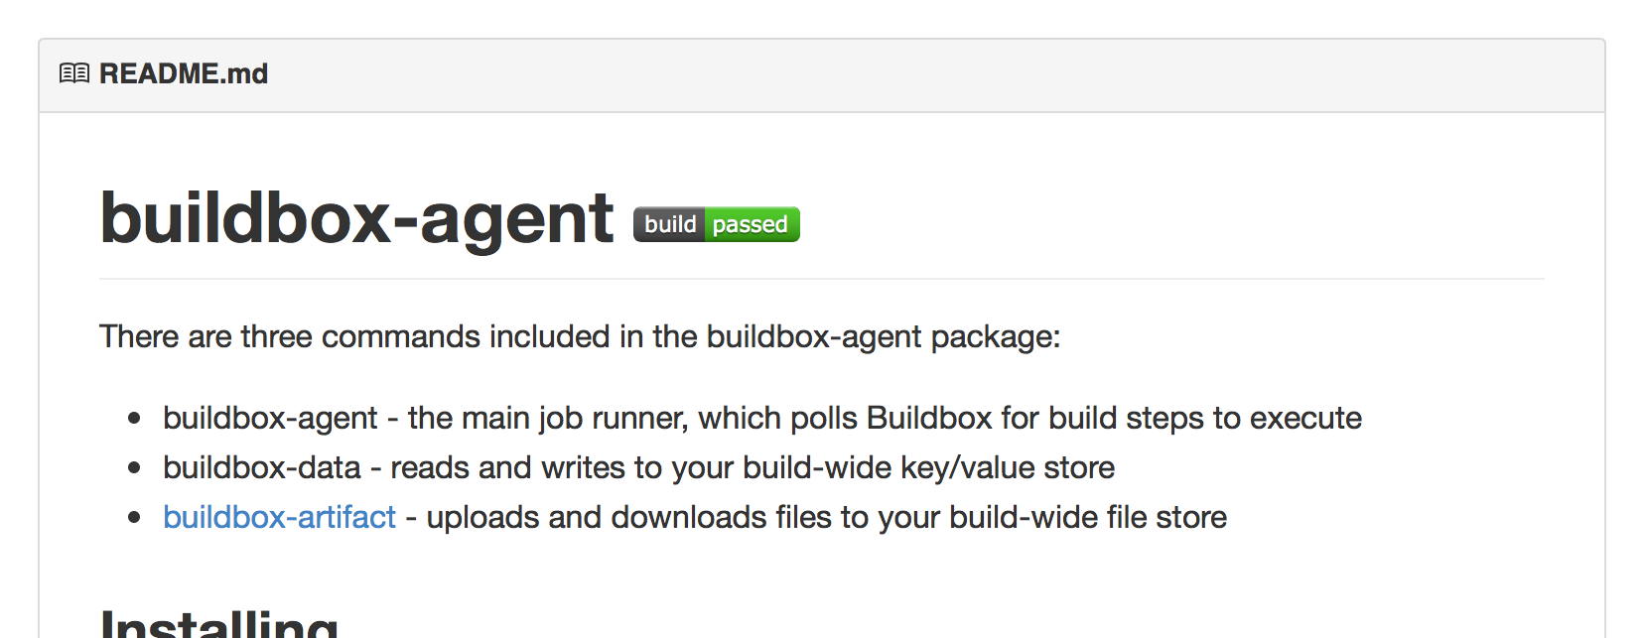Click the "There are three commands" paragraph
The width and height of the screenshot is (1643, 638).
[x=580, y=337]
